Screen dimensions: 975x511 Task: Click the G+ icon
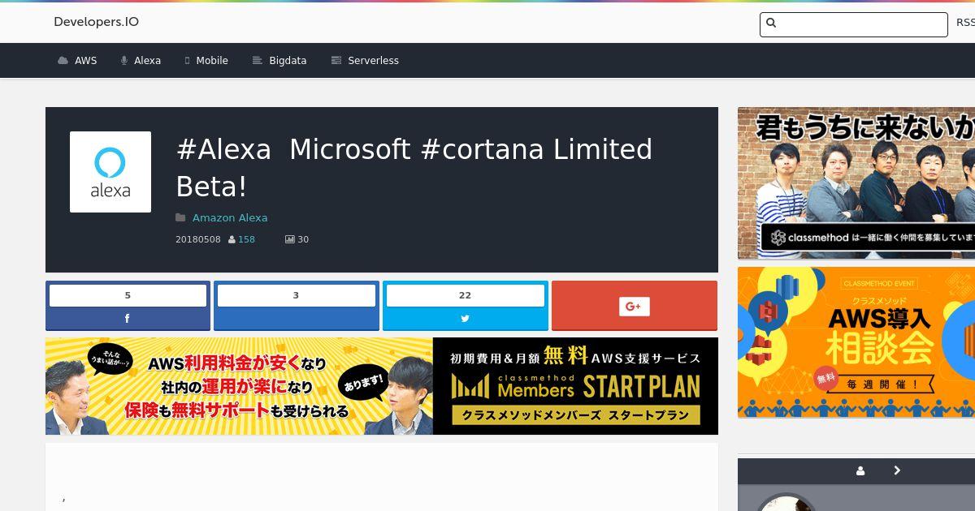(x=635, y=306)
